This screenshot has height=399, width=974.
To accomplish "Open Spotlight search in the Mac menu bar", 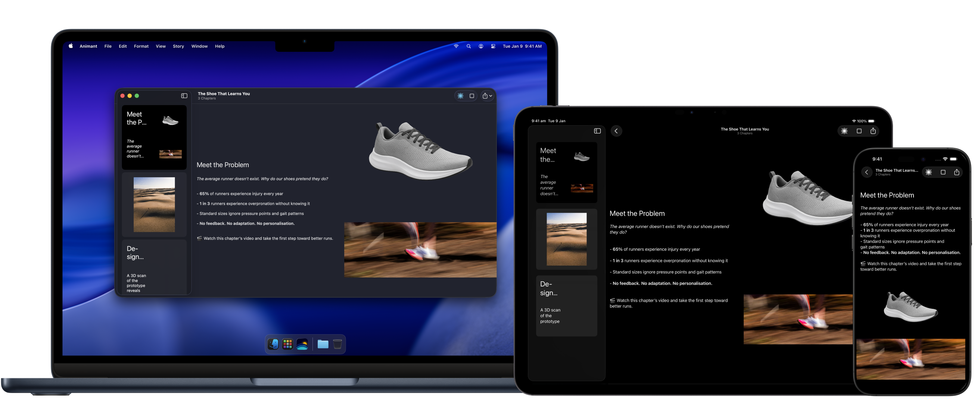I will [469, 46].
